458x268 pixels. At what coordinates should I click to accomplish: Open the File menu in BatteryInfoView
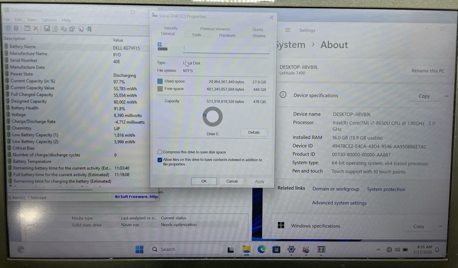click(7, 19)
